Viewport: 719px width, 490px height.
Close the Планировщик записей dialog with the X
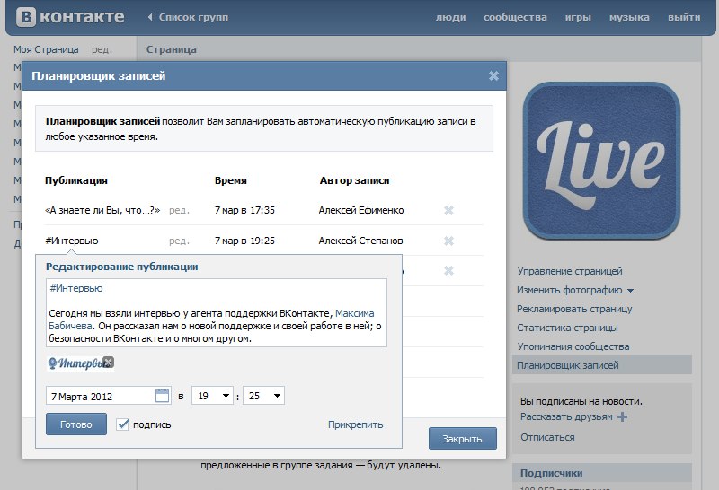point(493,76)
